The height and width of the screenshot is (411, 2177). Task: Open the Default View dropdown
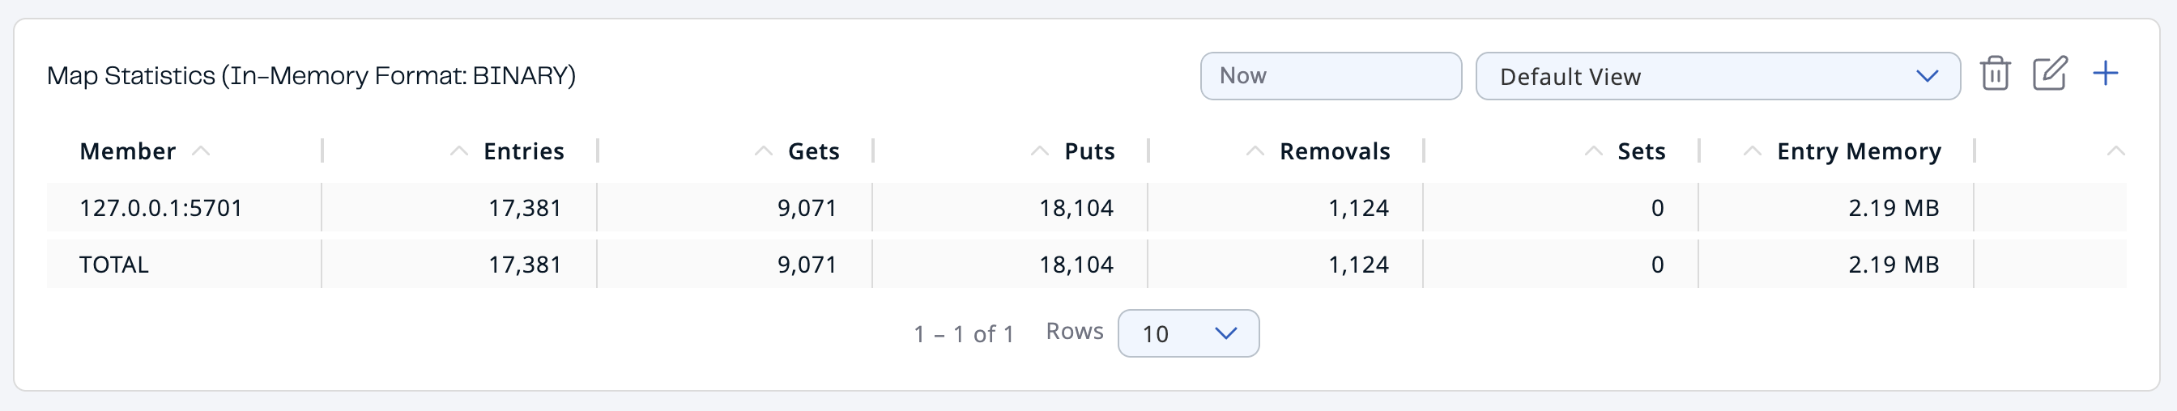[x=1717, y=76]
